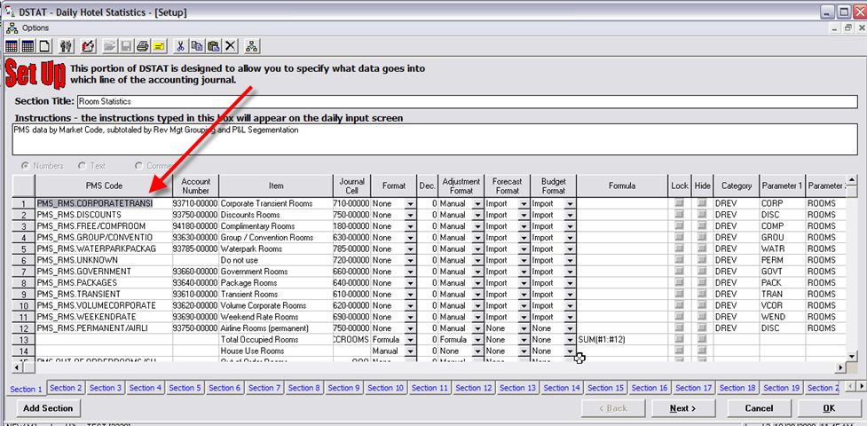Open Adjustment Format dropdown for Discounts Rooms

(x=478, y=215)
